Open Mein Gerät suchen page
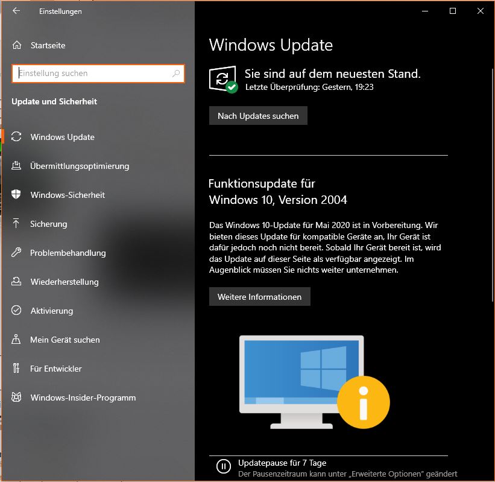Screen dimensions: 495x482 tap(65, 340)
